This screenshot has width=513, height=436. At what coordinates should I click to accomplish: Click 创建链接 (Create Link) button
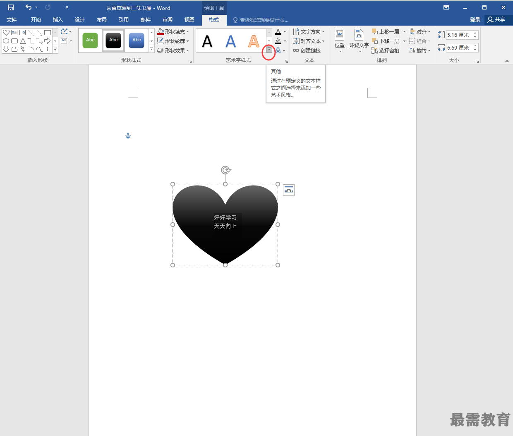(307, 50)
